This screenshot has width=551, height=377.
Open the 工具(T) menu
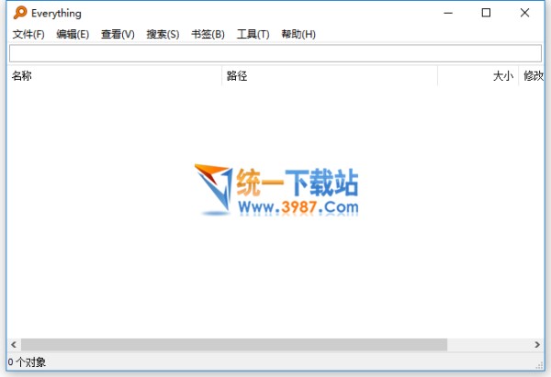point(253,34)
